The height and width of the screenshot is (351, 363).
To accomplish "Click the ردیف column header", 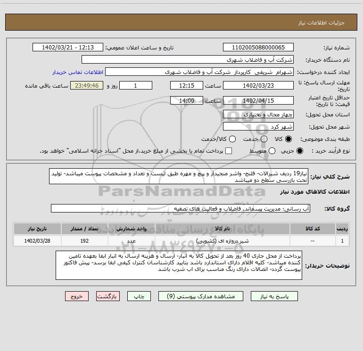I will 342,229.
